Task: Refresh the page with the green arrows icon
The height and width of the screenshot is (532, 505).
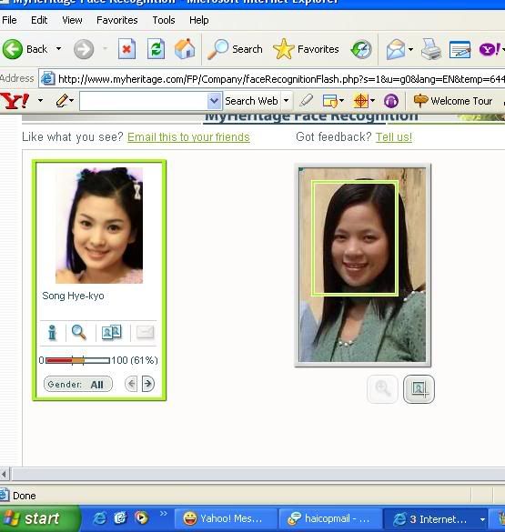Action: 156,49
